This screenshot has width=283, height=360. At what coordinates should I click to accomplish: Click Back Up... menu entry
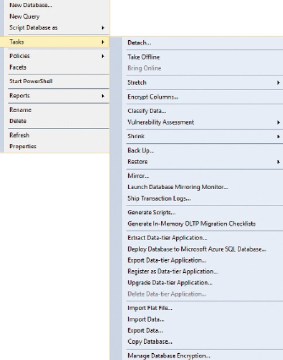coord(141,151)
